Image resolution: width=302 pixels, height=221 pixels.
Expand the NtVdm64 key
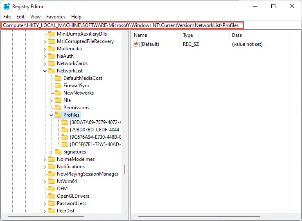click(x=45, y=182)
